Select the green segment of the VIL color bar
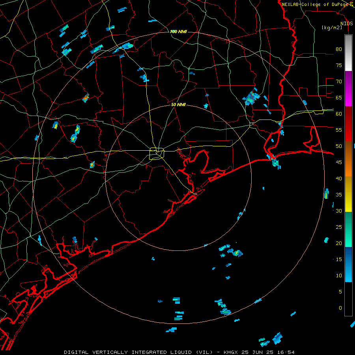Screen dimensions: 355x355 [x=348, y=229]
